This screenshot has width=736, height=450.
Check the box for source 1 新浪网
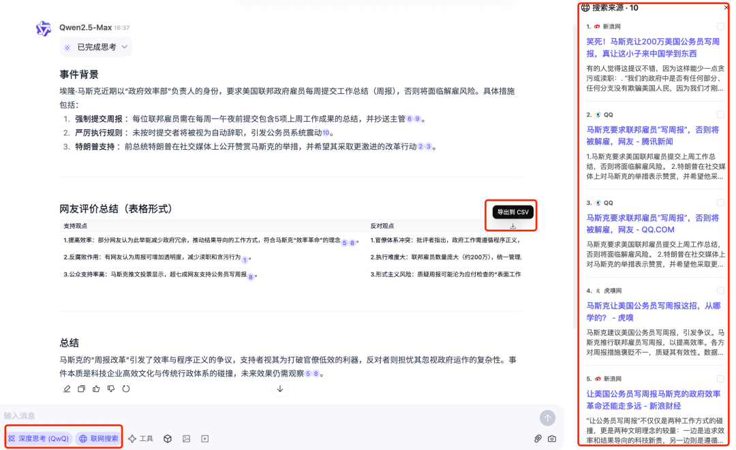(x=720, y=27)
